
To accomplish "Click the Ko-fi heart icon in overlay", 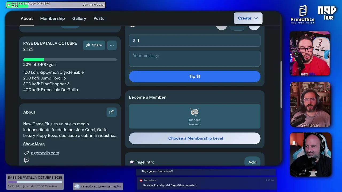I will [x=9, y=5].
